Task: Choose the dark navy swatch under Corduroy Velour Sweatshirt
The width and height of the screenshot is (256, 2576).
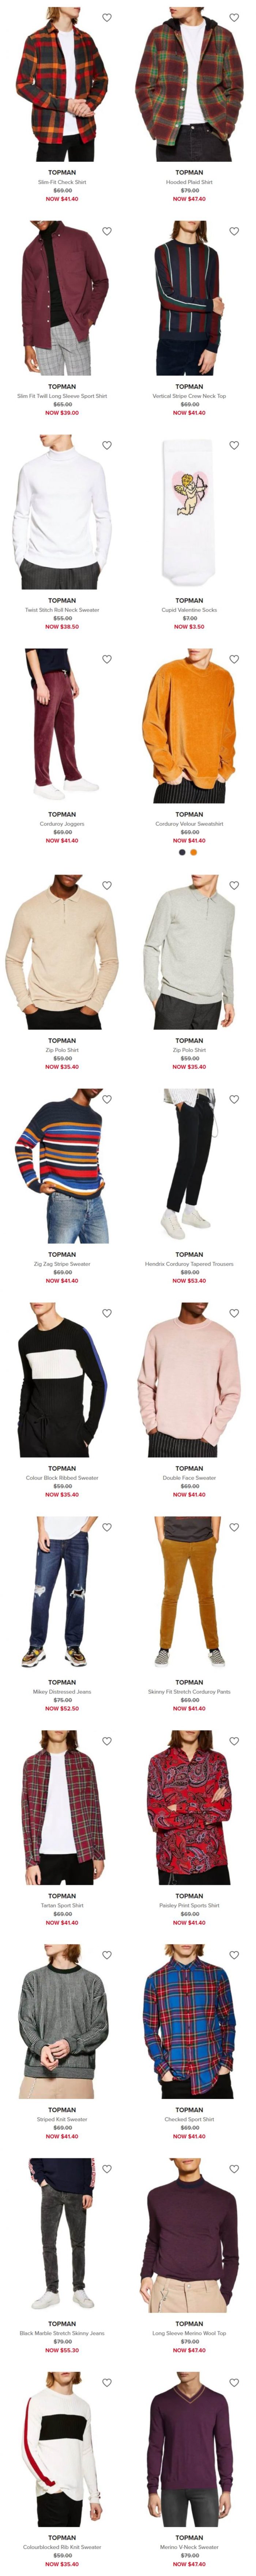Action: click(x=182, y=853)
